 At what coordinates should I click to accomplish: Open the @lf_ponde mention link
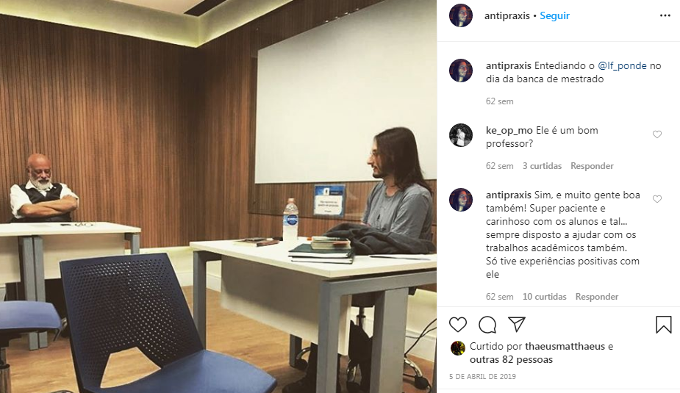coord(622,66)
